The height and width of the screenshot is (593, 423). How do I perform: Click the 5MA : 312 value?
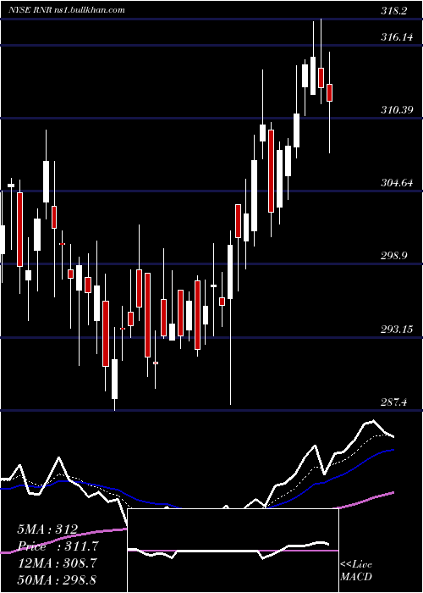(47, 529)
